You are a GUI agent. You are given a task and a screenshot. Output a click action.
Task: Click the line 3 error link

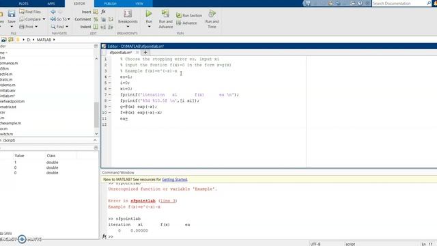click(x=168, y=201)
